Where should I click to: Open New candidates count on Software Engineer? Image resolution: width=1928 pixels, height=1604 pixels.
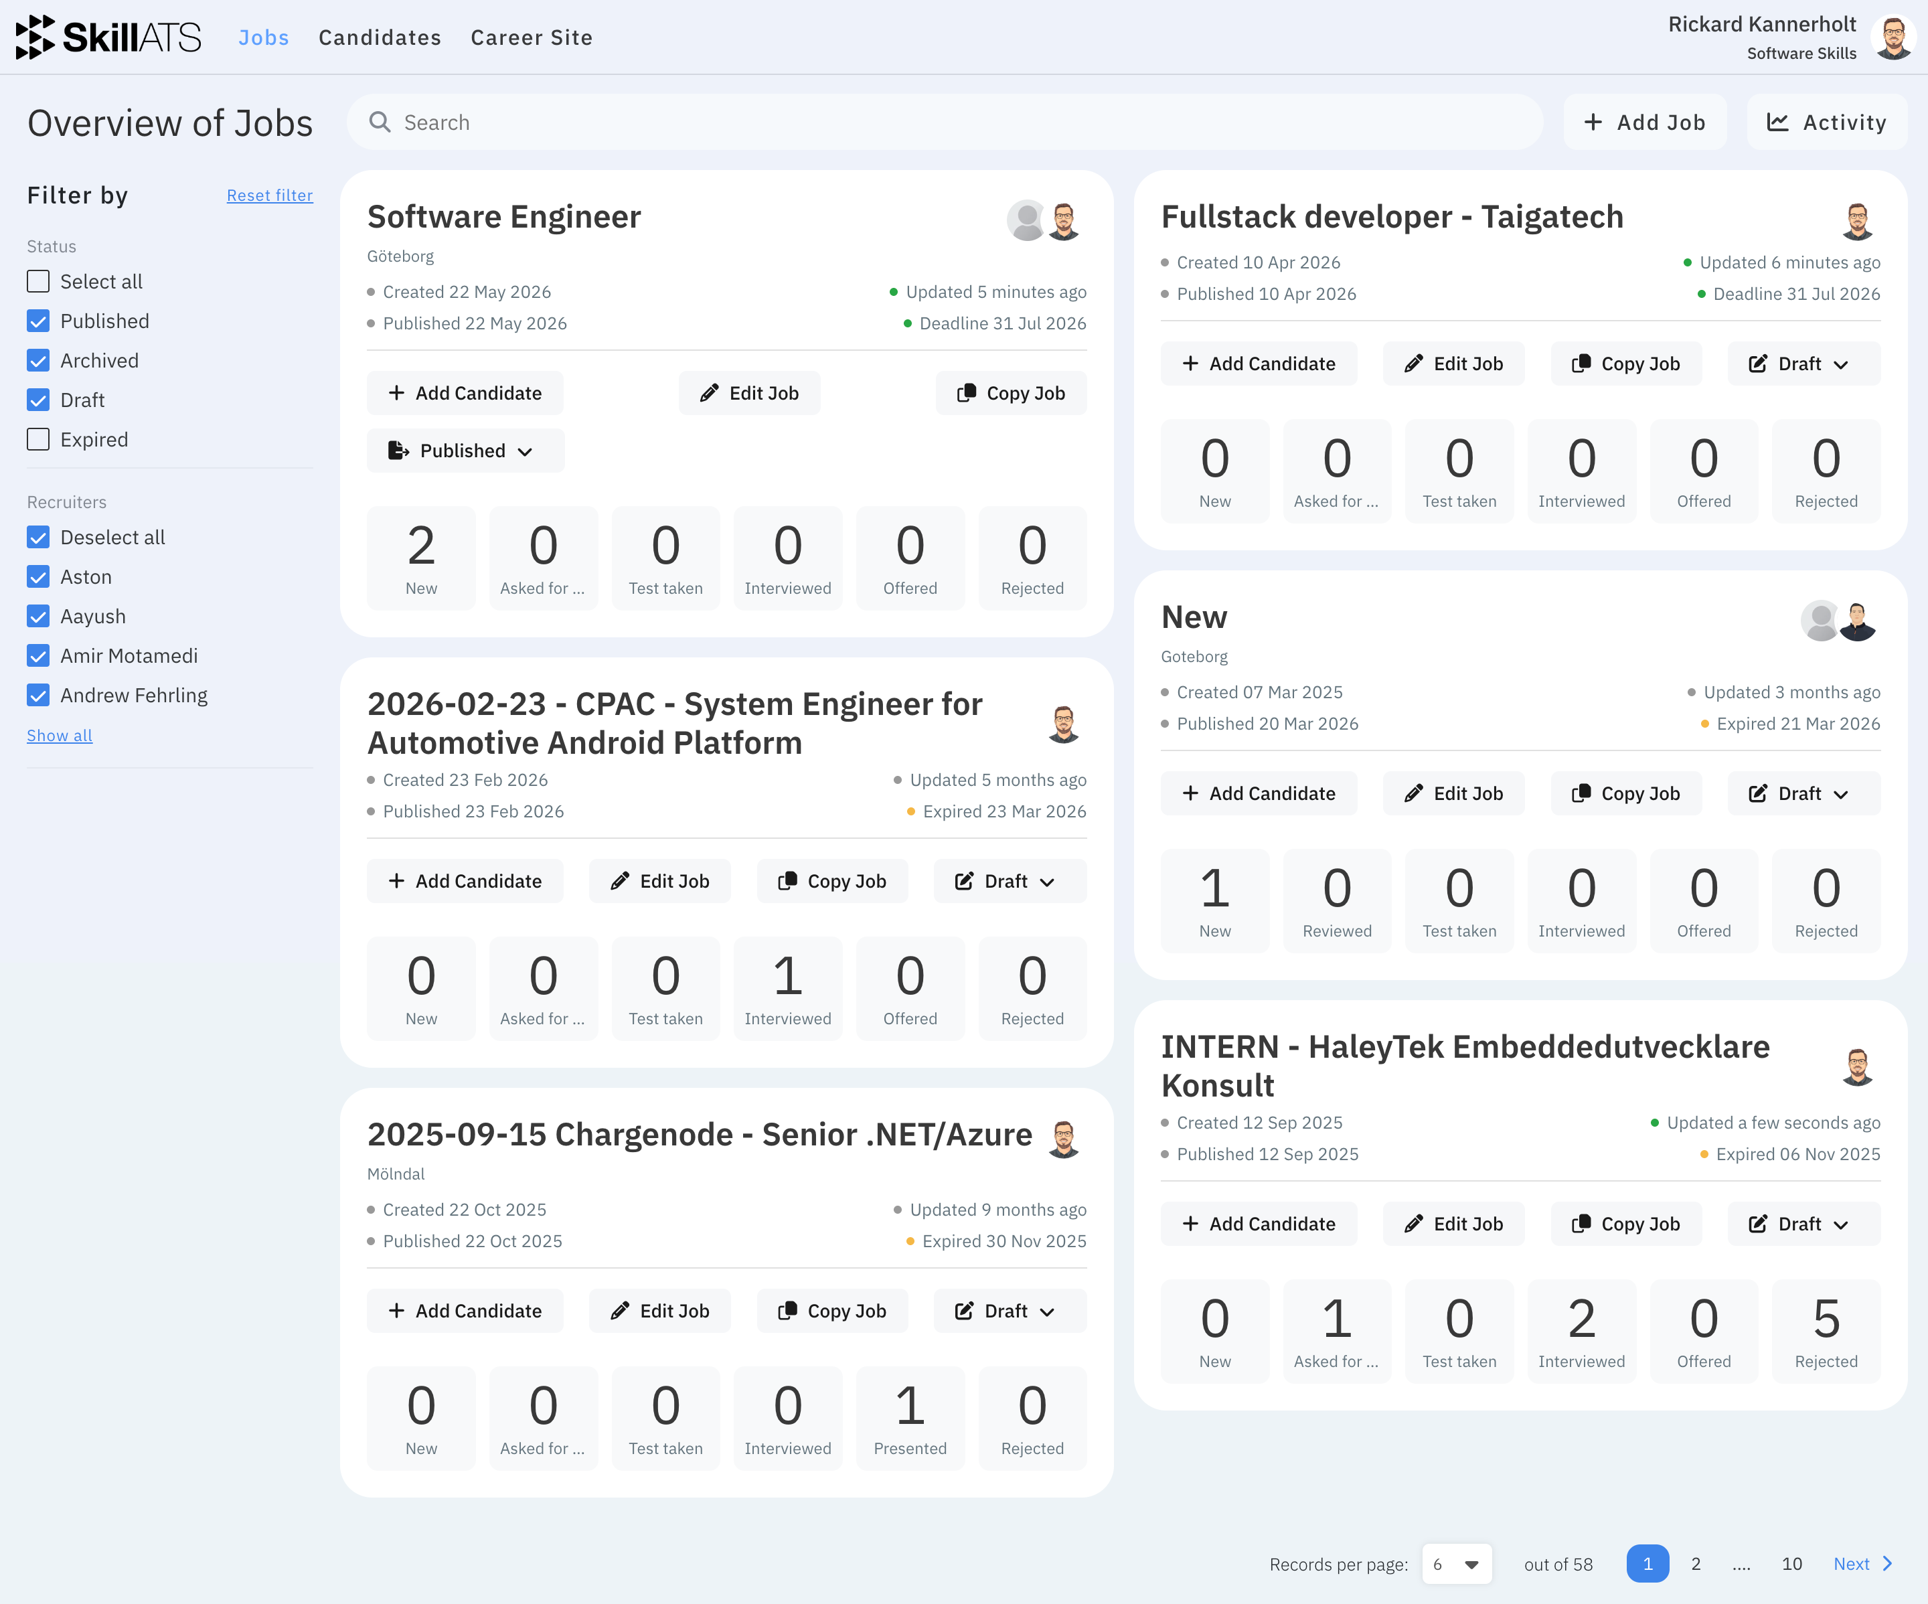[421, 558]
